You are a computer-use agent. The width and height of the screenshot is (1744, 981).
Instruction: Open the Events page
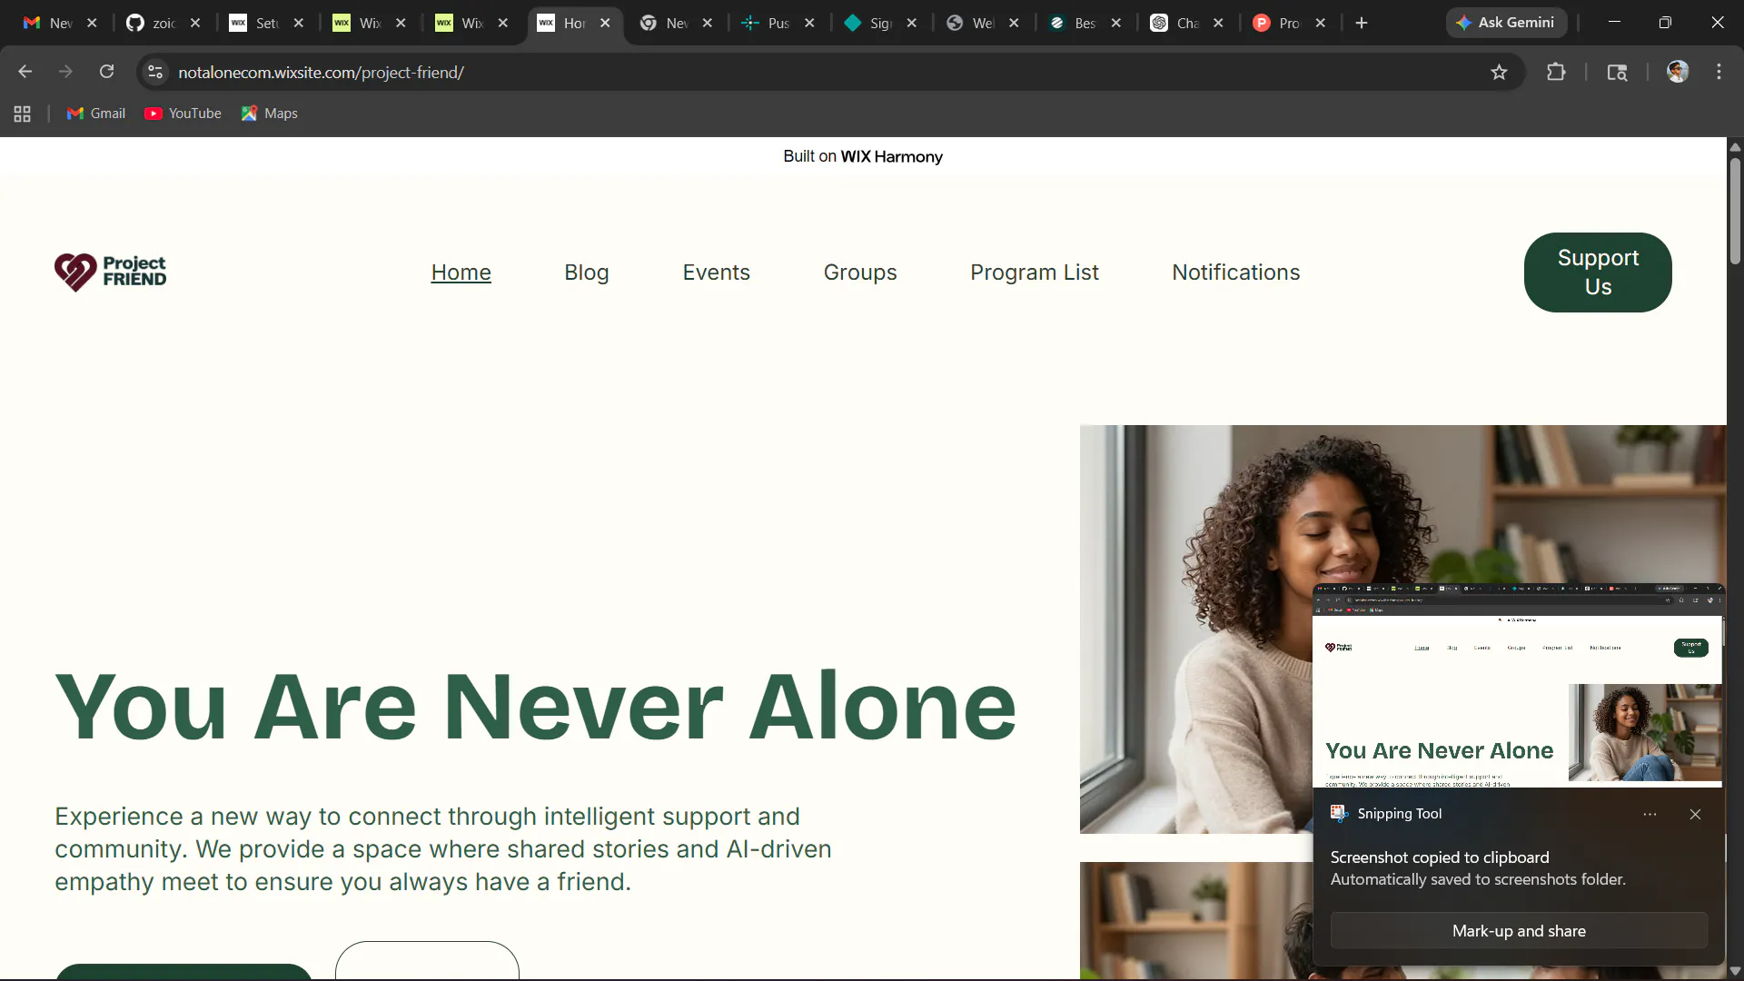coord(717,272)
